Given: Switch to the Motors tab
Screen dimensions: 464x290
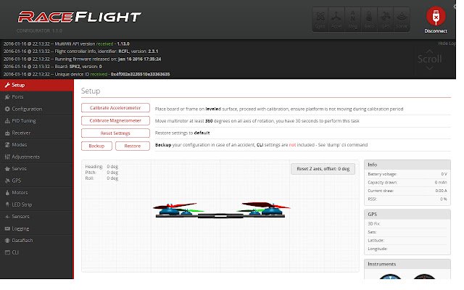Looking at the screenshot, I should 37,193.
